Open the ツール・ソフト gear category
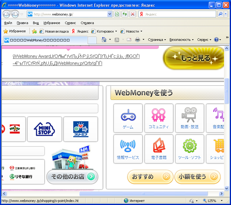 click(190, 149)
